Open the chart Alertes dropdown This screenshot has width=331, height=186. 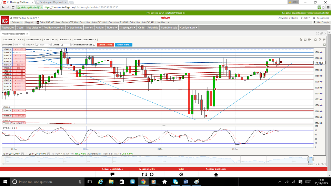[66, 39]
